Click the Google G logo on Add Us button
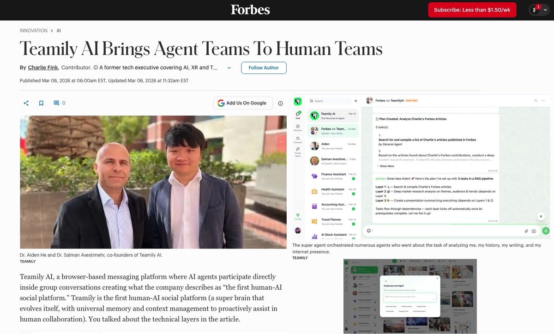The height and width of the screenshot is (334, 554). [x=221, y=103]
